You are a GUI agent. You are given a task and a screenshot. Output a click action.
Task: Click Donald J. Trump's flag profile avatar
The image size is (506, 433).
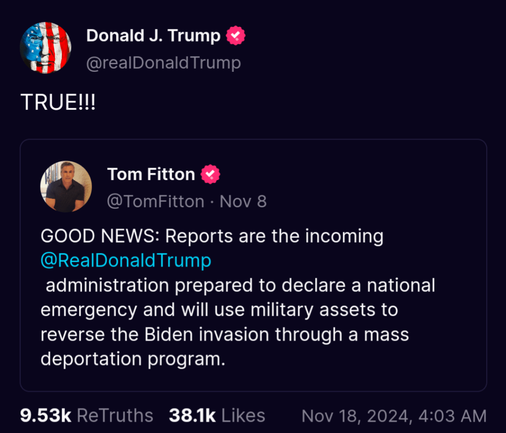click(46, 48)
